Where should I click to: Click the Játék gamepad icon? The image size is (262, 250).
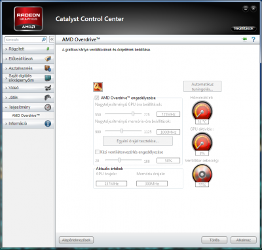(x=48, y=97)
